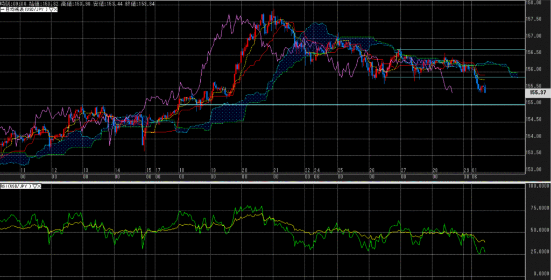Open the RSI settings dropdown triangle
Image resolution: width=551 pixels, height=280 pixels.
point(36,186)
